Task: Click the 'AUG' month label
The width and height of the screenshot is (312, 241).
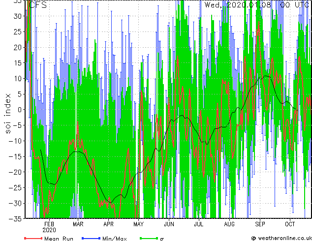Action: [229, 224]
